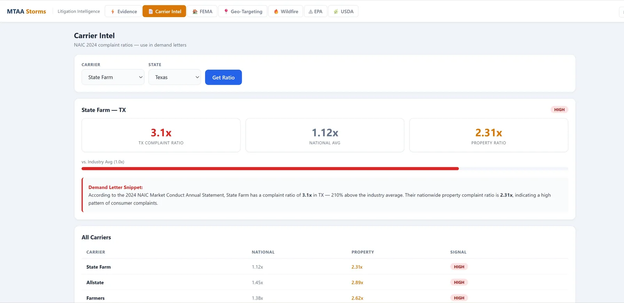The width and height of the screenshot is (624, 303).
Task: Click Farmers national value 1.38x
Action: (x=257, y=298)
